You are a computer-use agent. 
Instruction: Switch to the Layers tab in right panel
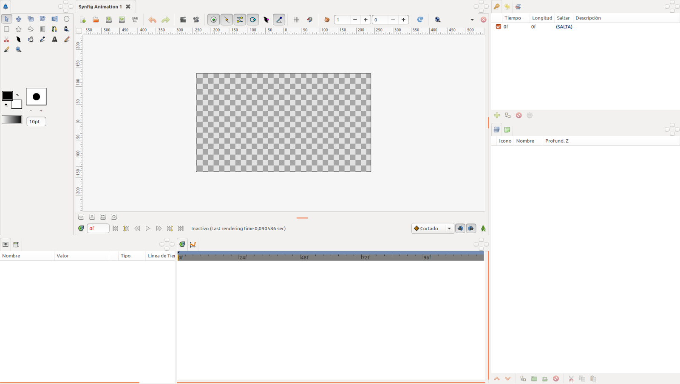(496, 130)
